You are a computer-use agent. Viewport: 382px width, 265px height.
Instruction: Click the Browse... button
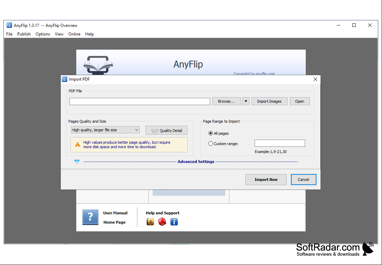(226, 101)
